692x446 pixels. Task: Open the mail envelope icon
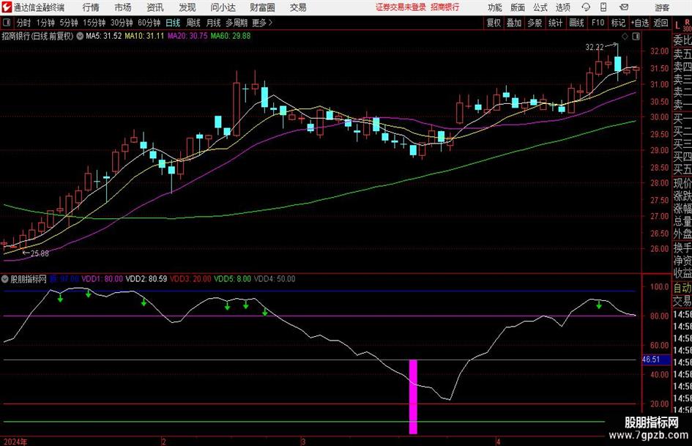tap(624, 7)
